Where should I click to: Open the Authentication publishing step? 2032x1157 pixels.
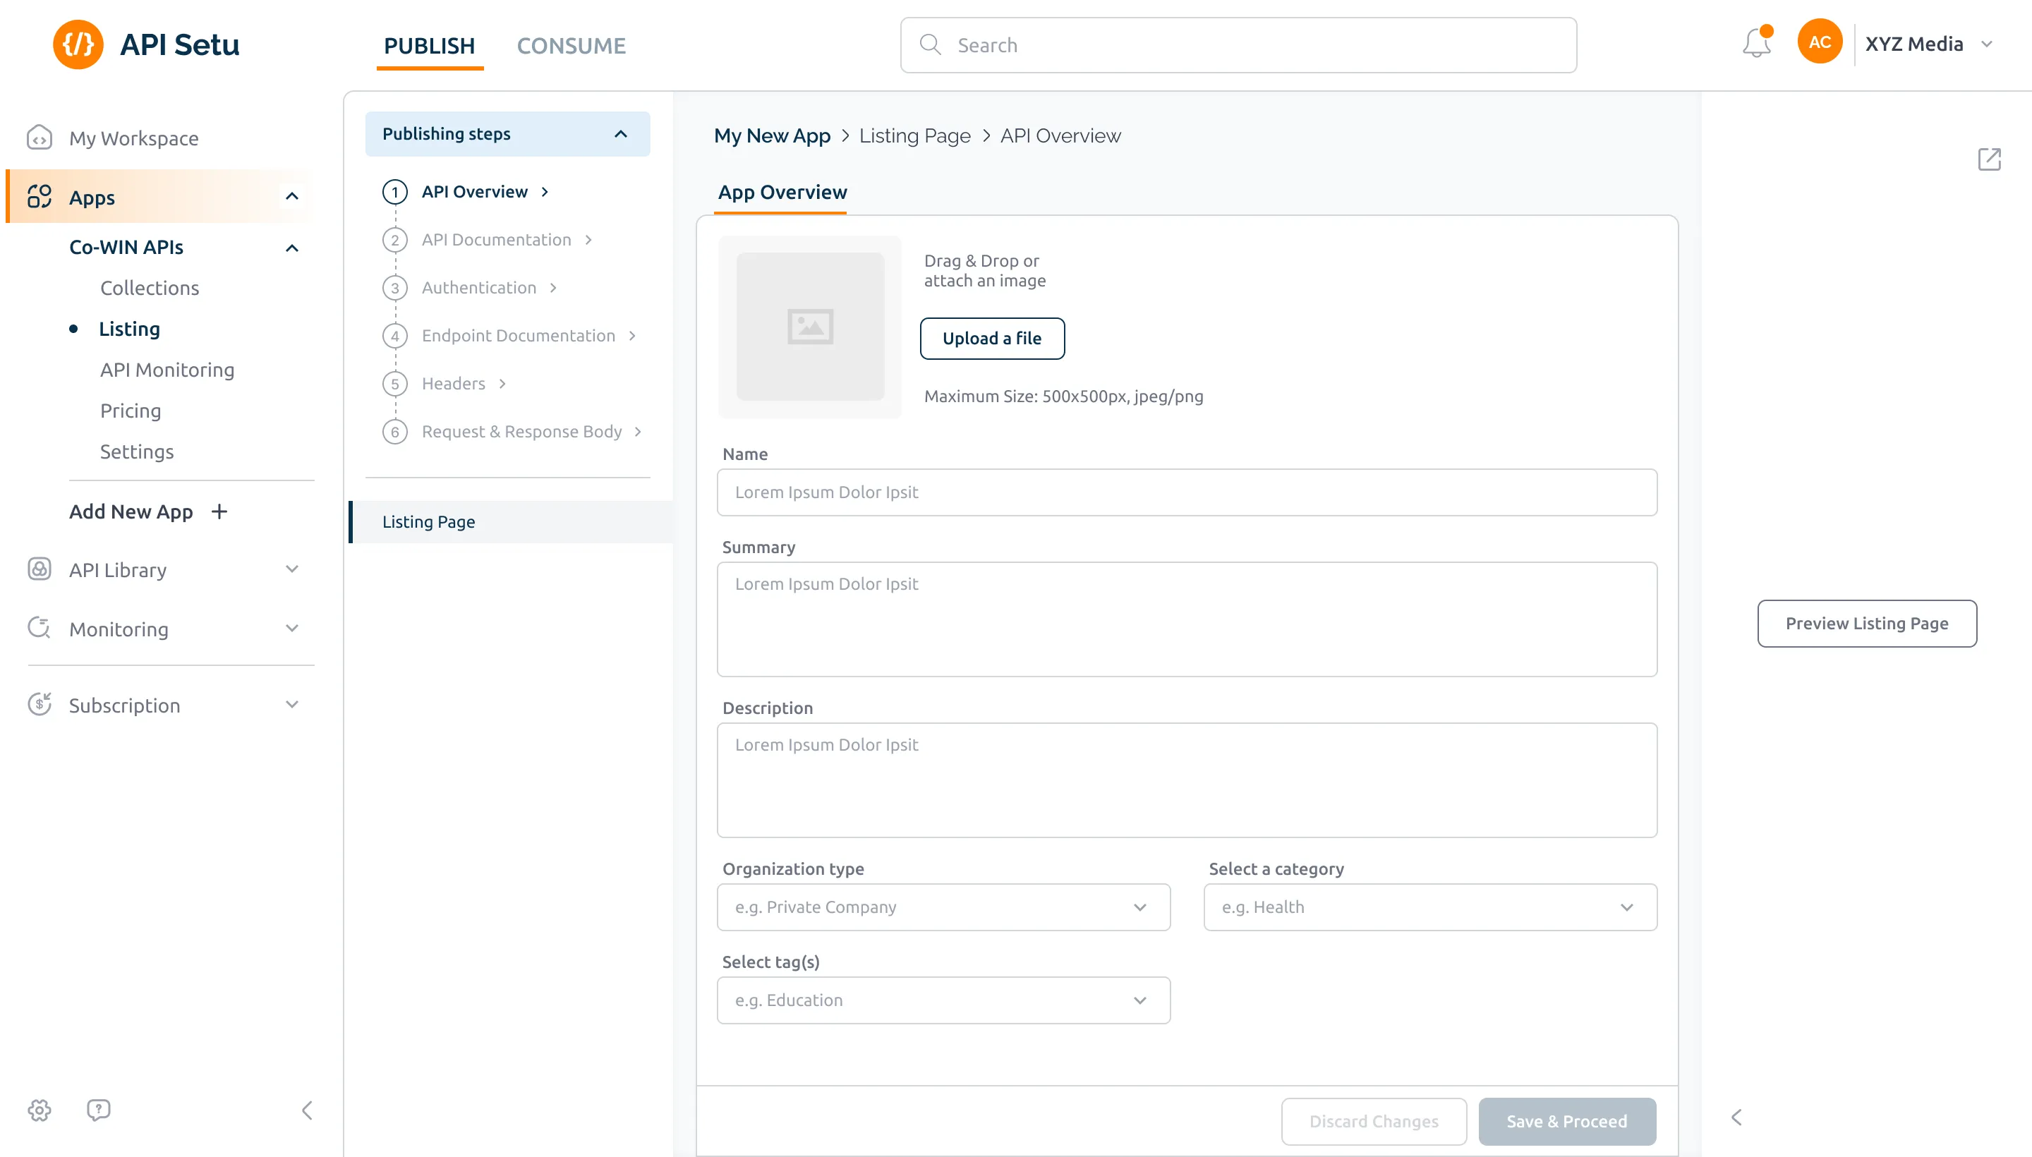[x=479, y=288]
